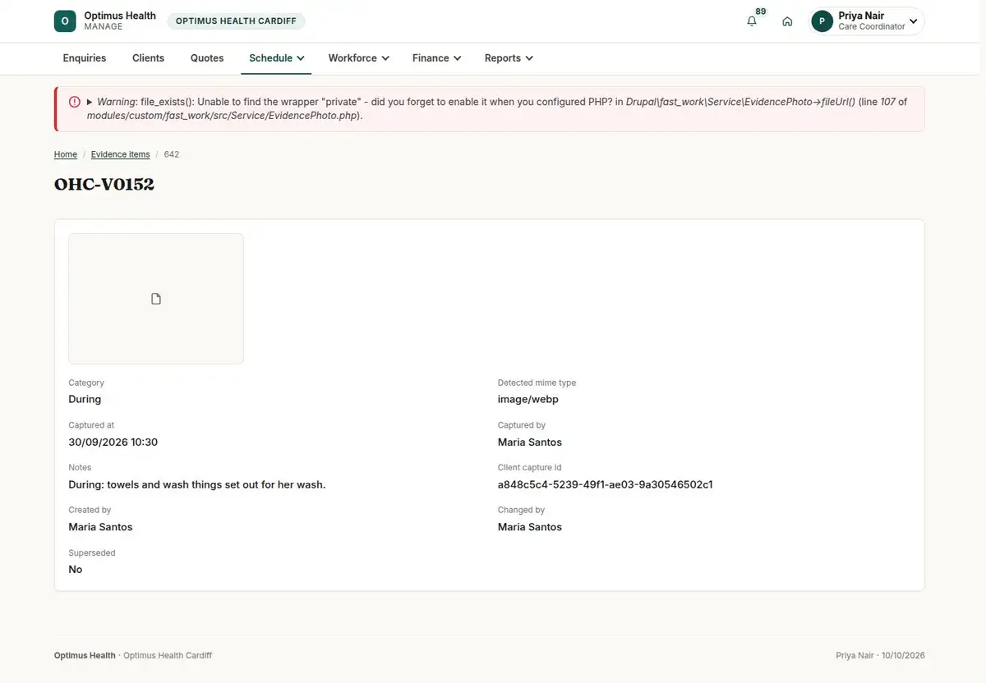
Task: Select the breadcrumb item 642
Action: (x=172, y=154)
